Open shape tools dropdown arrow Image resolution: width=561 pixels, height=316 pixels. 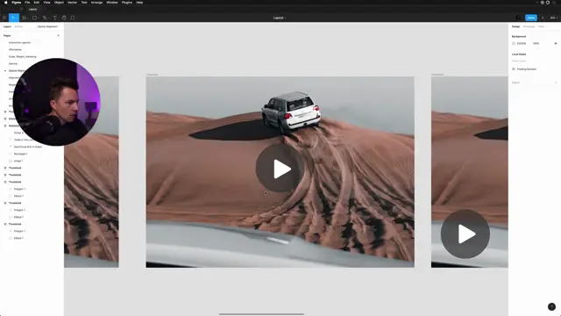tap(38, 18)
